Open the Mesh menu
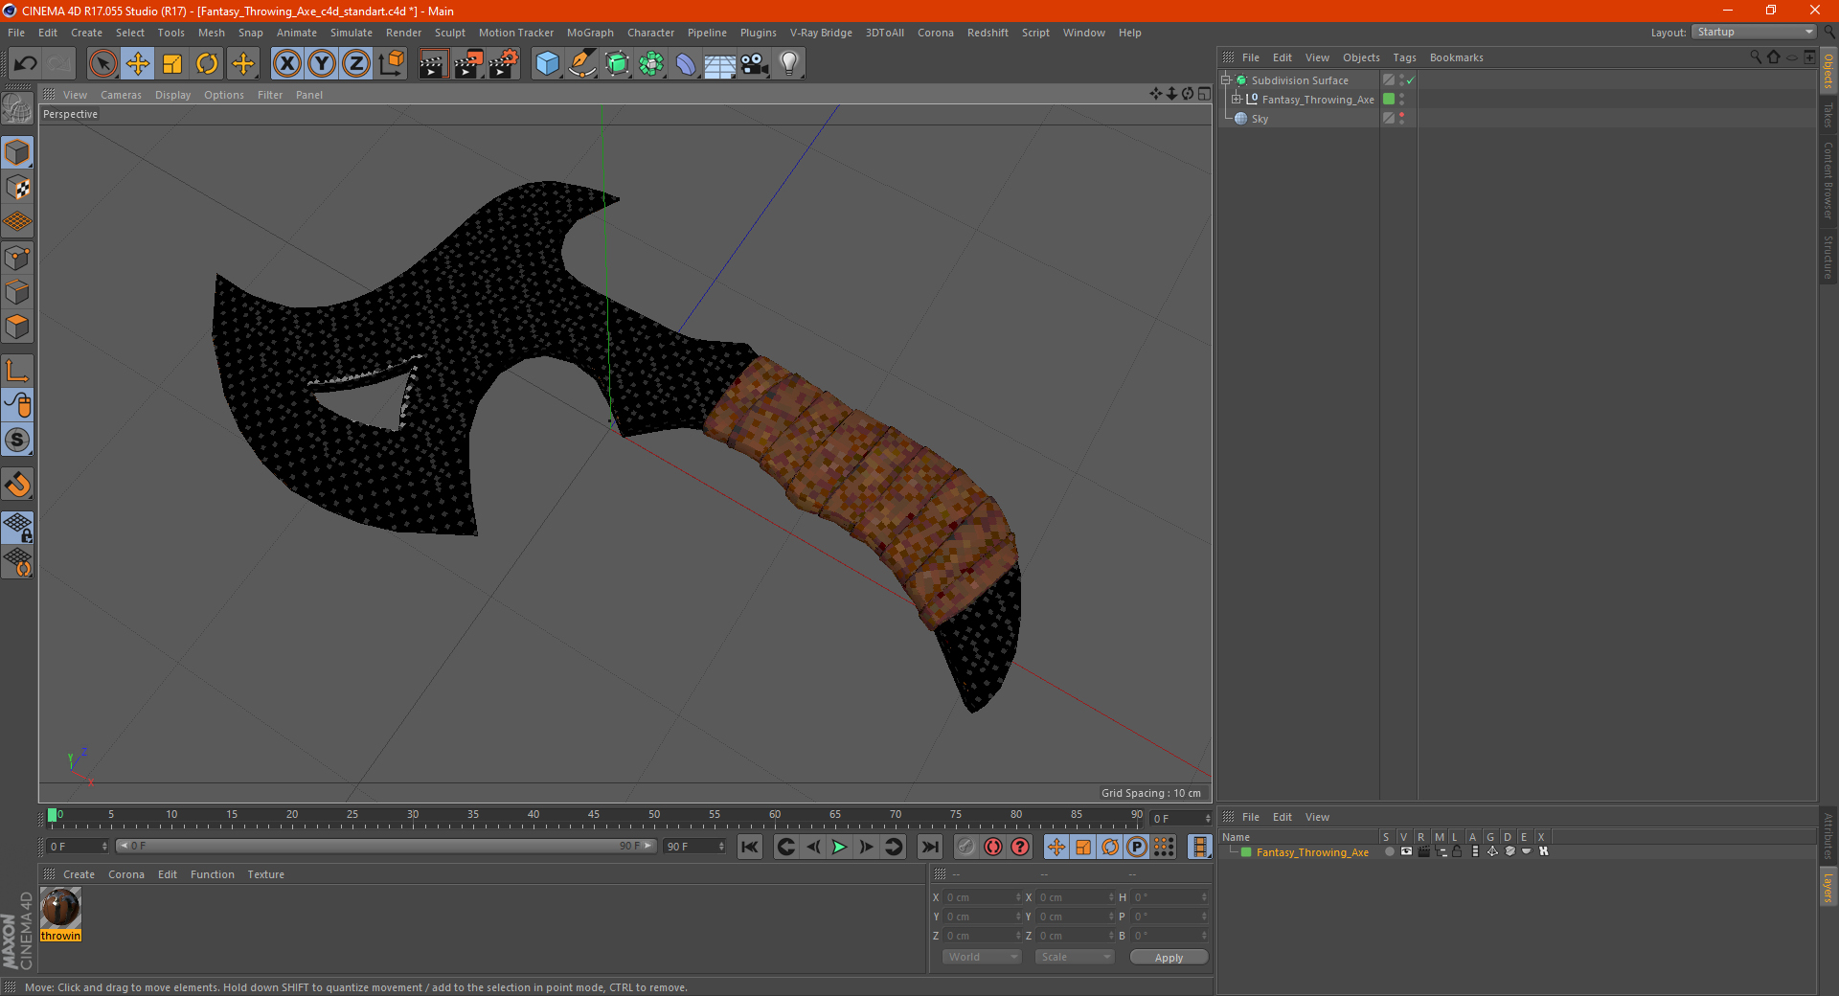 (x=211, y=33)
